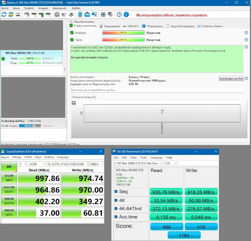The image size is (251, 241).
Task: Click the save floppy icon above health graph
Action: [74, 103]
